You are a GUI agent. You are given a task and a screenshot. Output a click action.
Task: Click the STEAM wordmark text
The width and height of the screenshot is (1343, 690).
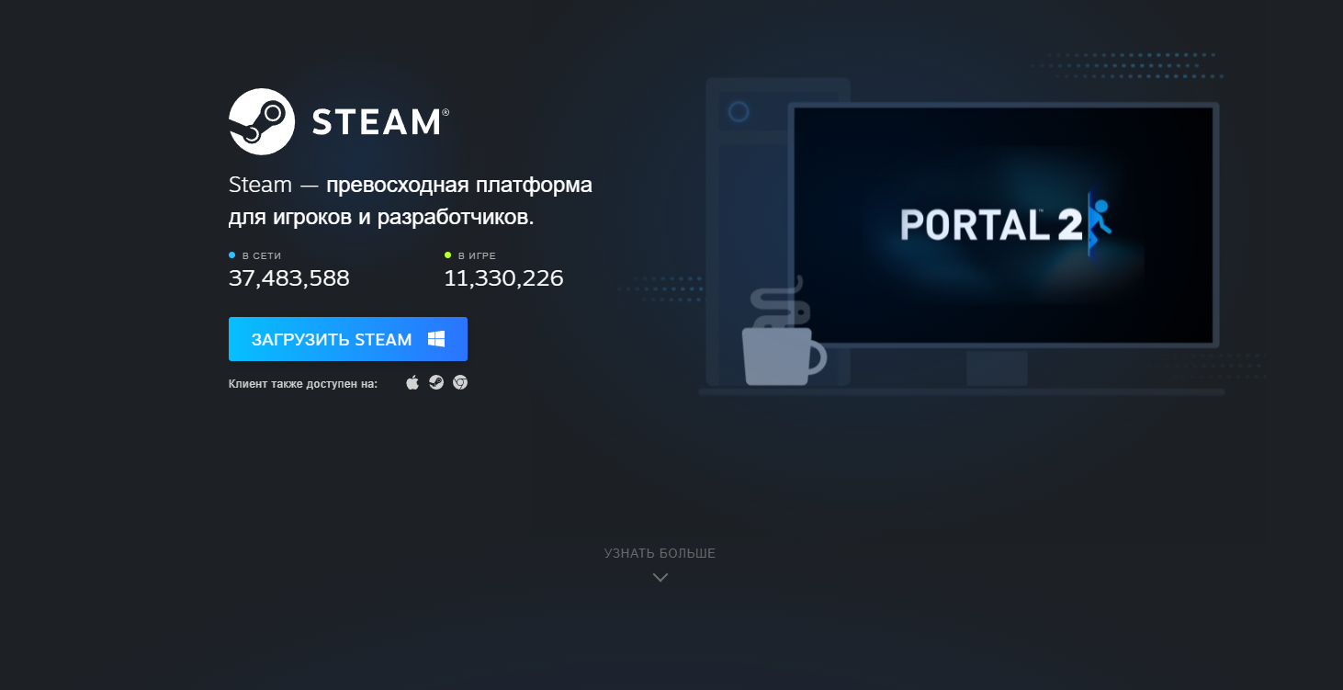point(380,122)
